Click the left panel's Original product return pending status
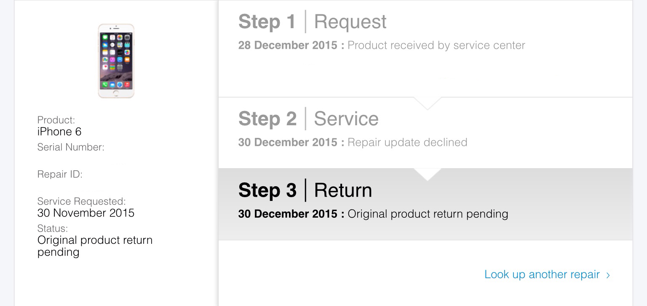647x306 pixels. click(95, 246)
